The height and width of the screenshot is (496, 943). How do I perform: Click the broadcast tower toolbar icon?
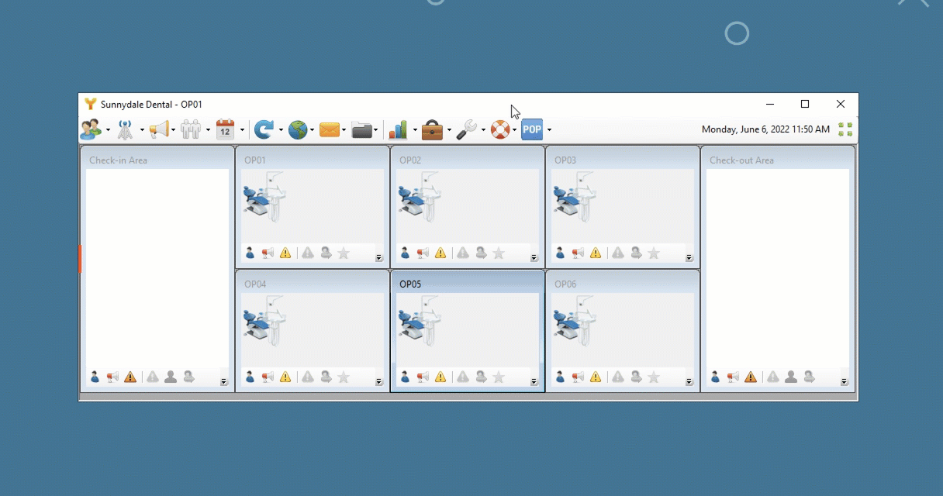[x=125, y=129]
